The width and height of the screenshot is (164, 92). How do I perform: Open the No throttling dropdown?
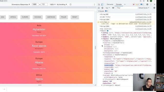tap(62, 5)
